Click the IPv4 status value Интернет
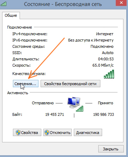 pos(105,34)
